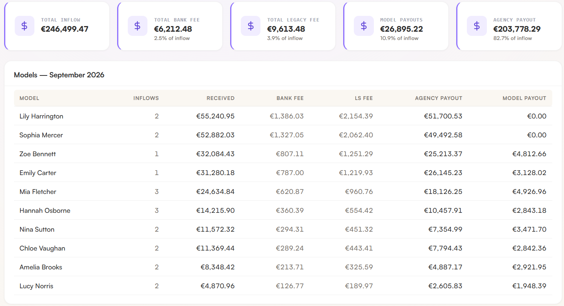Click the Model Payouts dollar icon
The height and width of the screenshot is (306, 564).
coord(364,26)
